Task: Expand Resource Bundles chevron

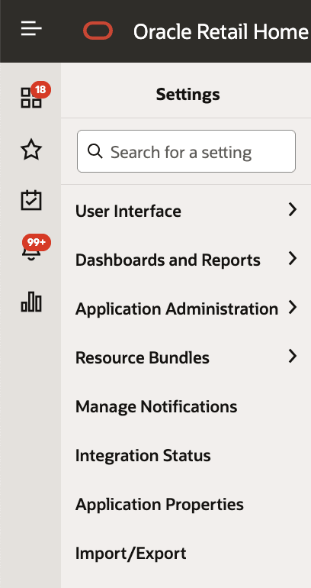Action: pyautogui.click(x=293, y=357)
